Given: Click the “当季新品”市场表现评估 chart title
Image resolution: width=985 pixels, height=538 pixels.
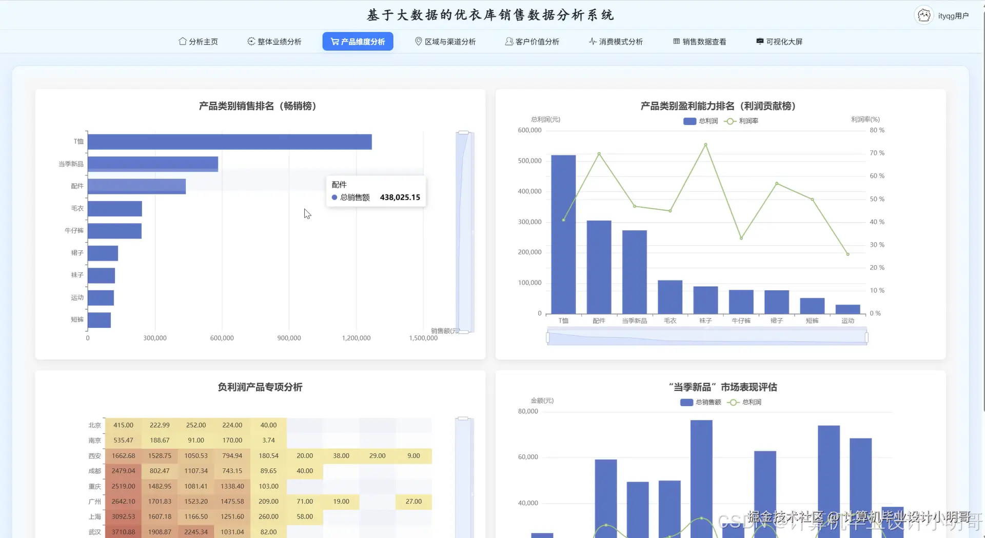Looking at the screenshot, I should click(723, 387).
